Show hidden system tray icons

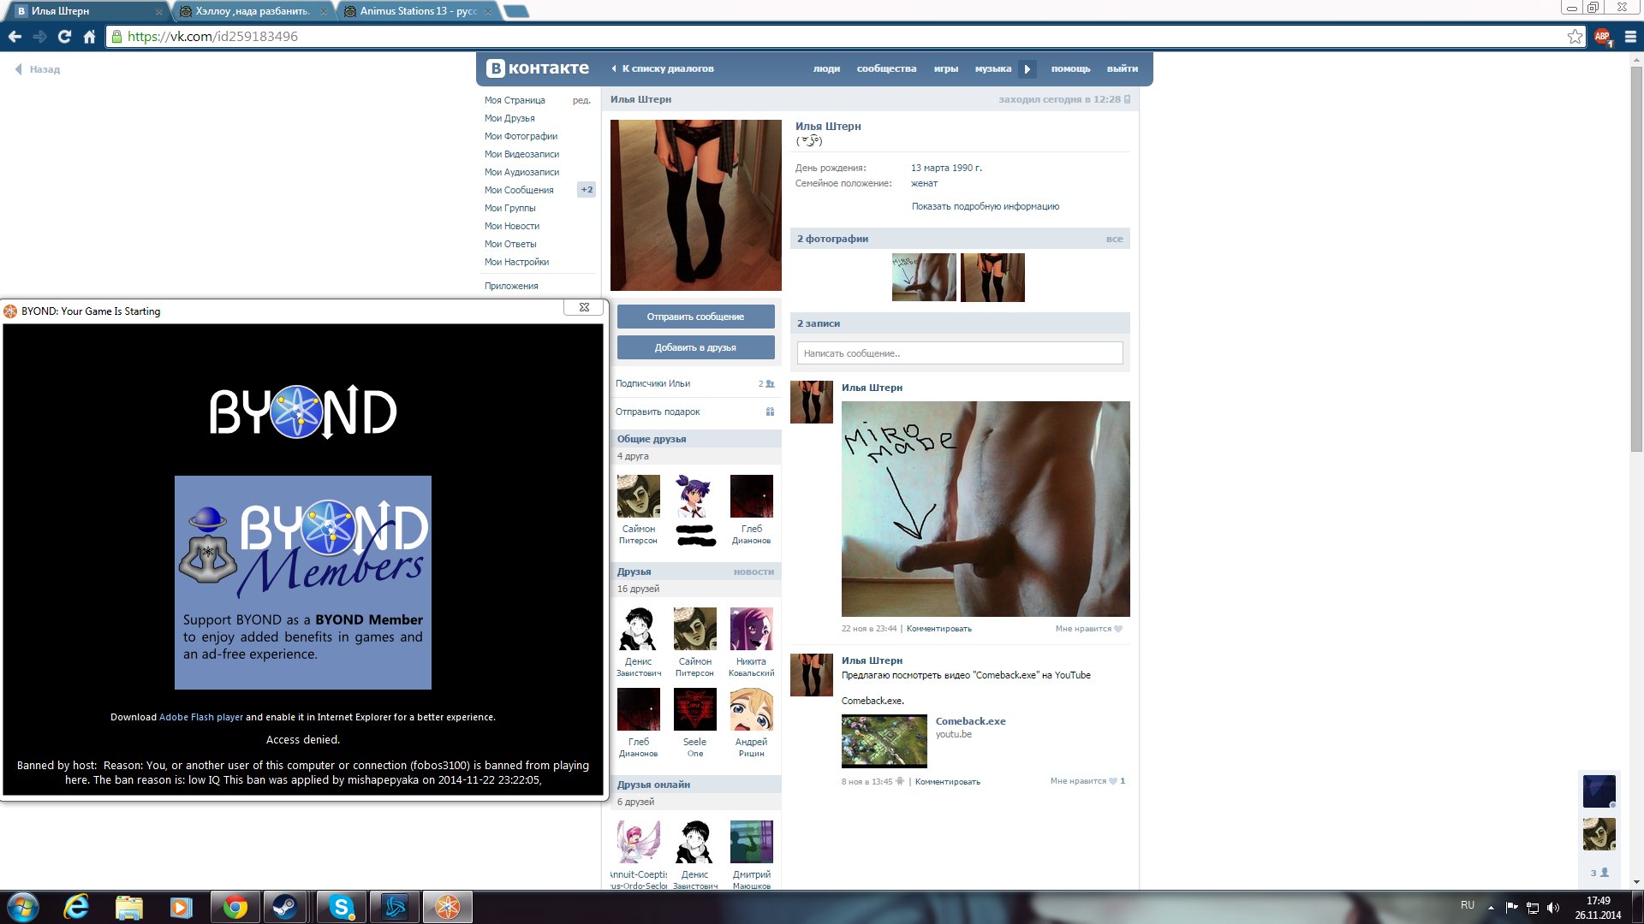tap(1491, 908)
